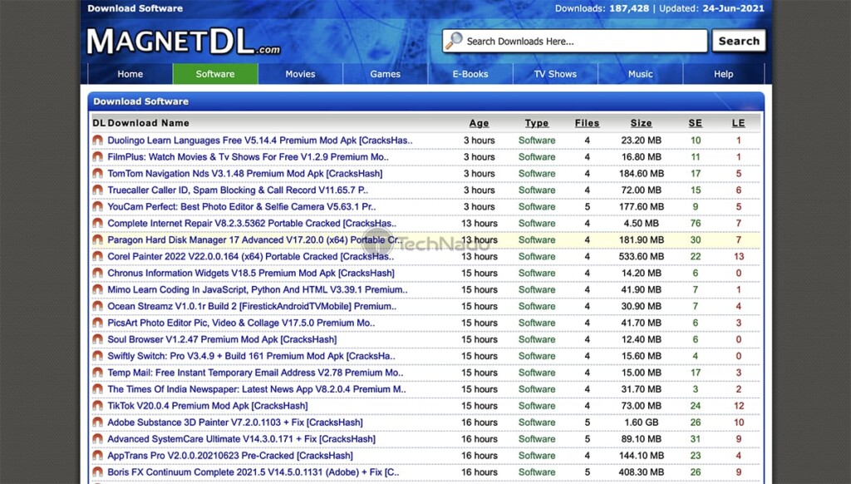Click magnet icon for Swiftly Switch row

click(98, 356)
